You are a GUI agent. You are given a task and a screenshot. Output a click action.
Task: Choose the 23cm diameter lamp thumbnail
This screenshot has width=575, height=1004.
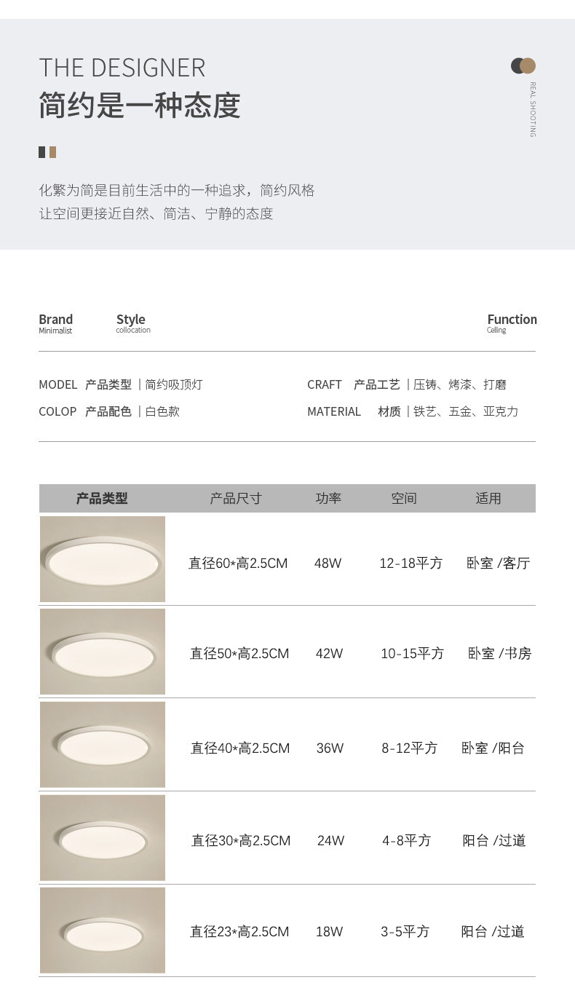pos(103,930)
